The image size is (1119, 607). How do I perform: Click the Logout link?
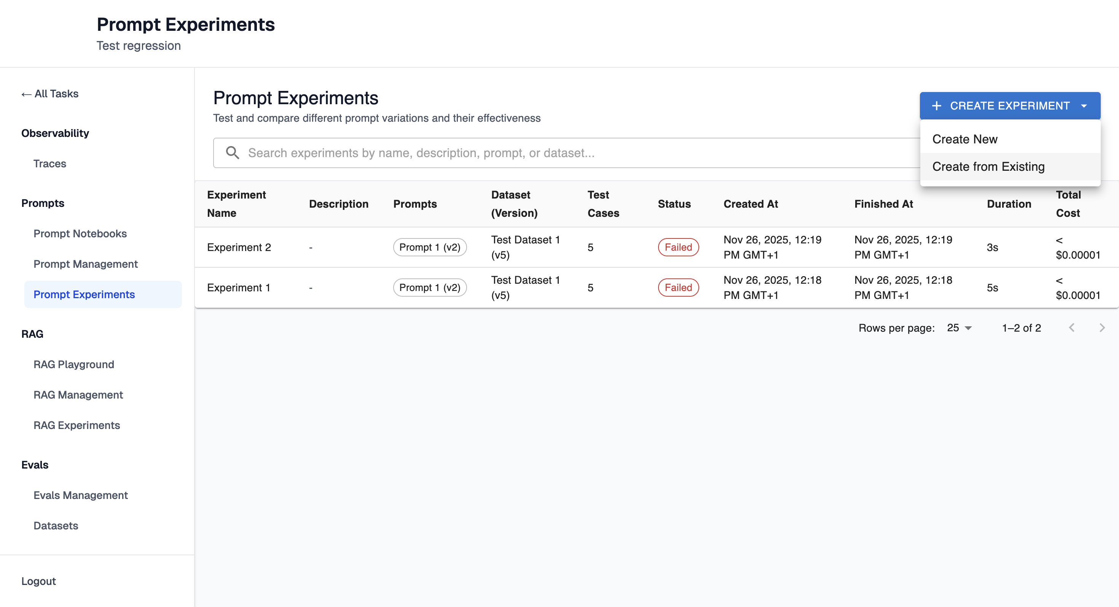(x=39, y=581)
